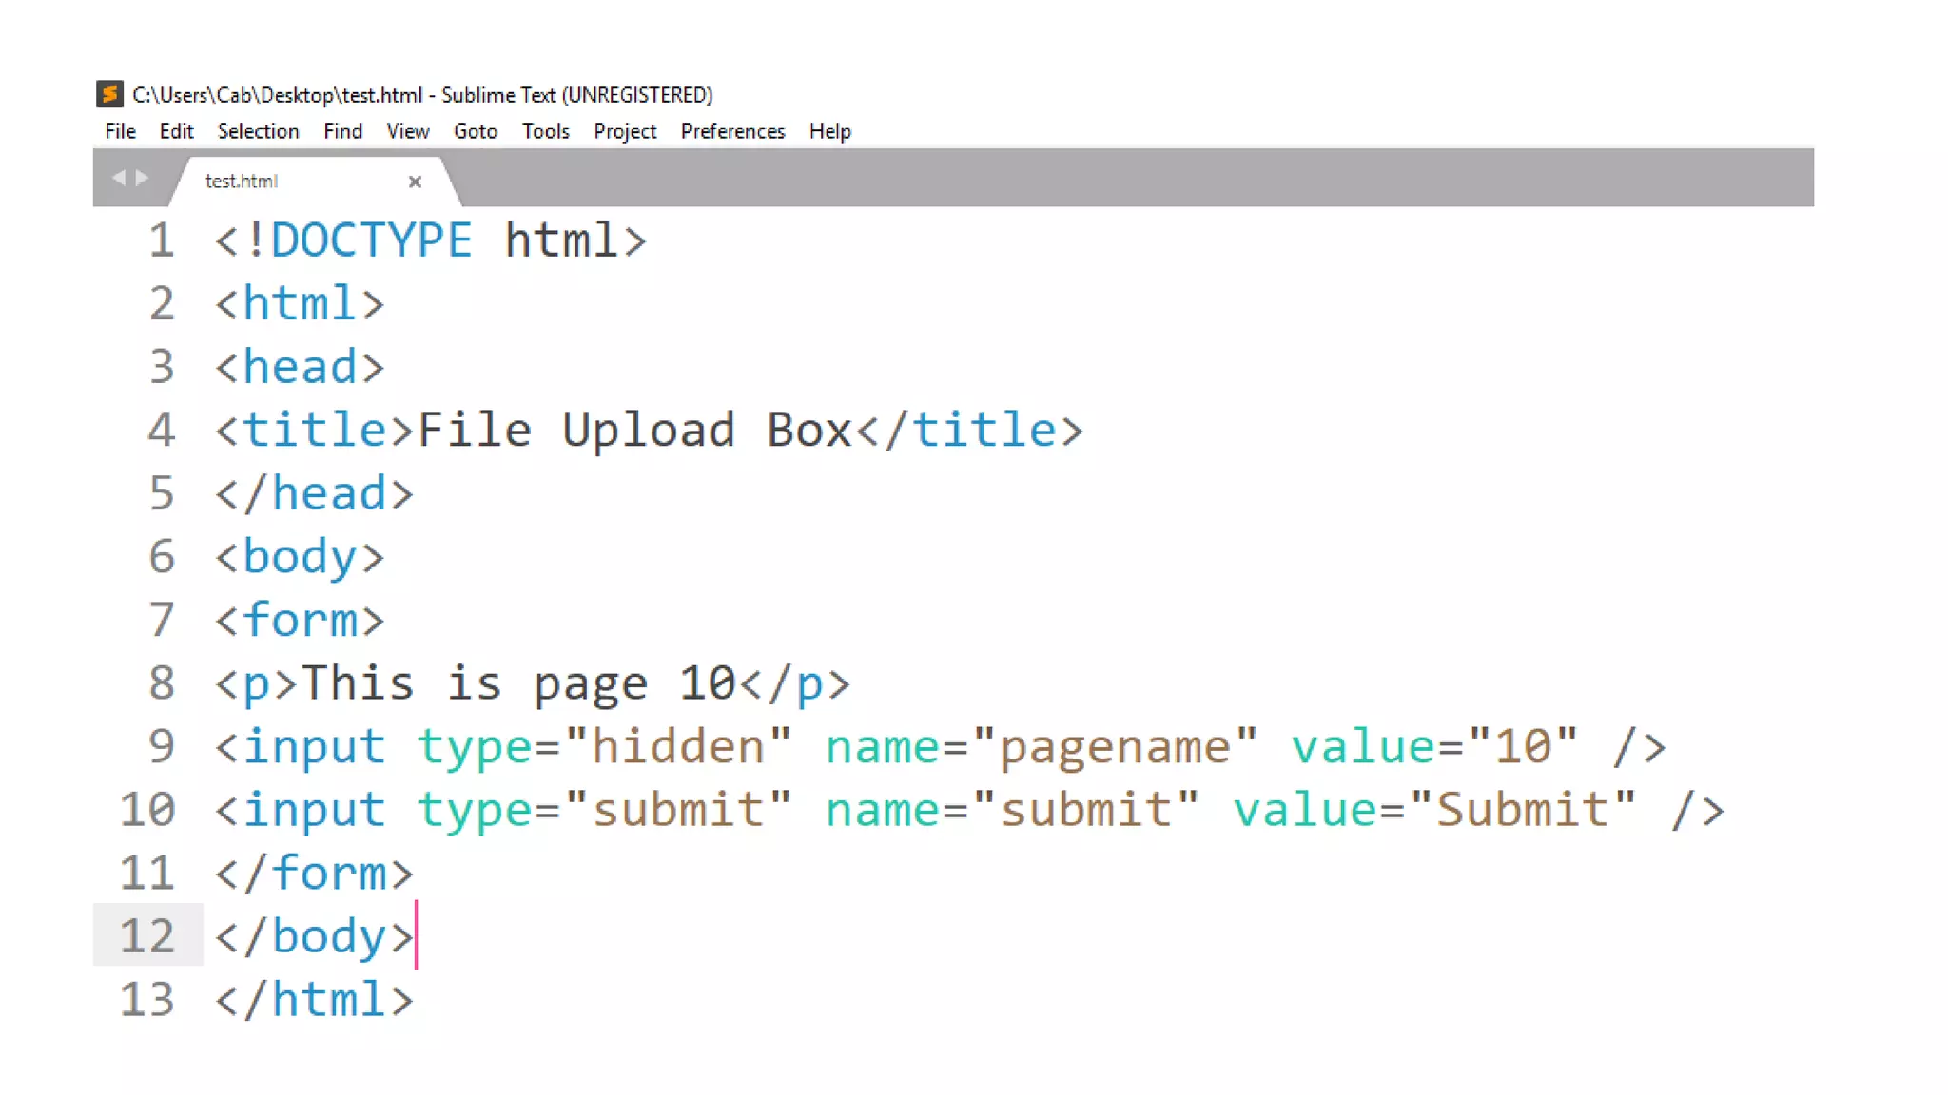Click line number 1 in gutter
The height and width of the screenshot is (1095, 1948).
(162, 240)
